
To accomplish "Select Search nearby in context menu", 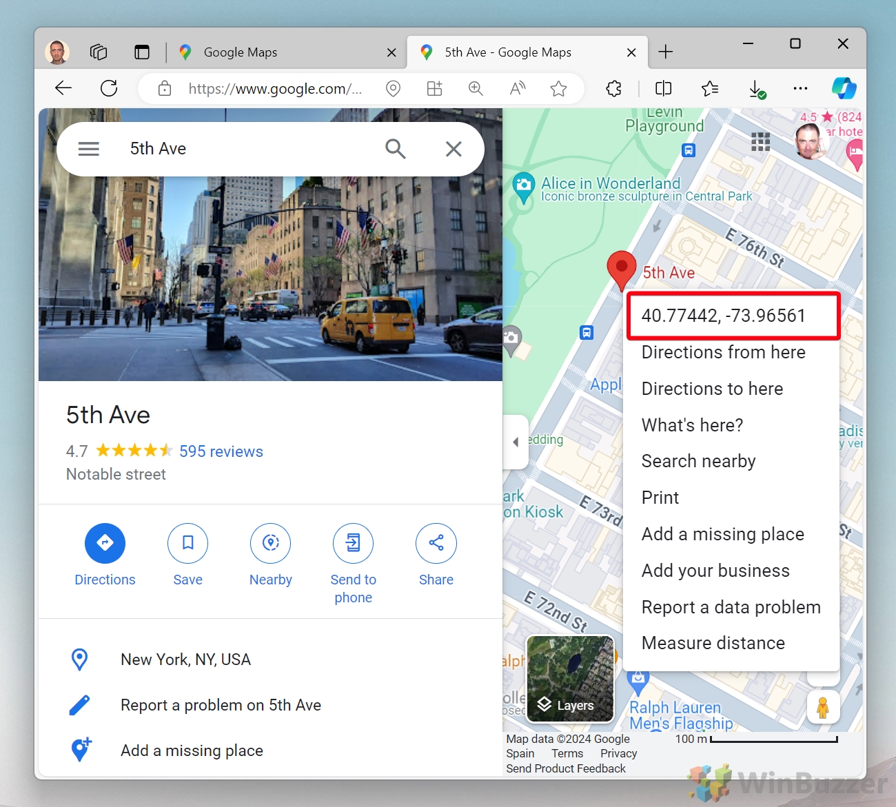I will pyautogui.click(x=731, y=461).
